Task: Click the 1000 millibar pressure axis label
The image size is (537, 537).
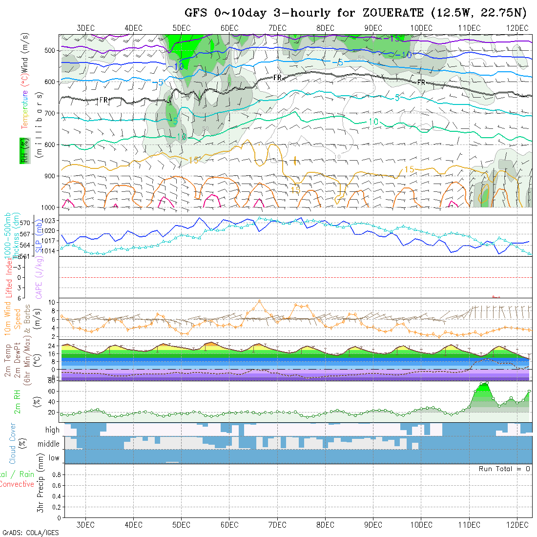Action: (x=48, y=207)
